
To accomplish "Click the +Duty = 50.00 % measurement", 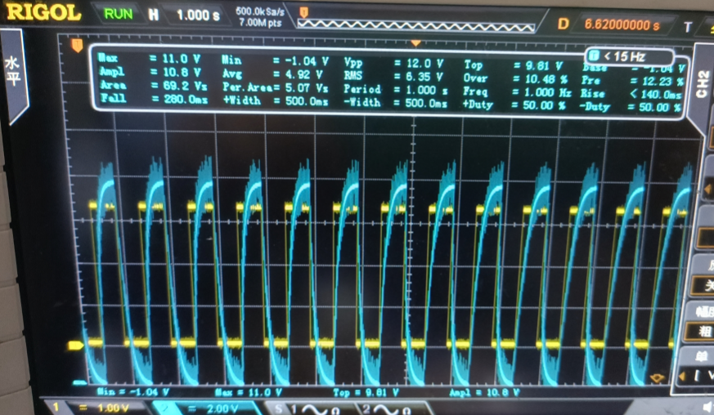I will (514, 105).
